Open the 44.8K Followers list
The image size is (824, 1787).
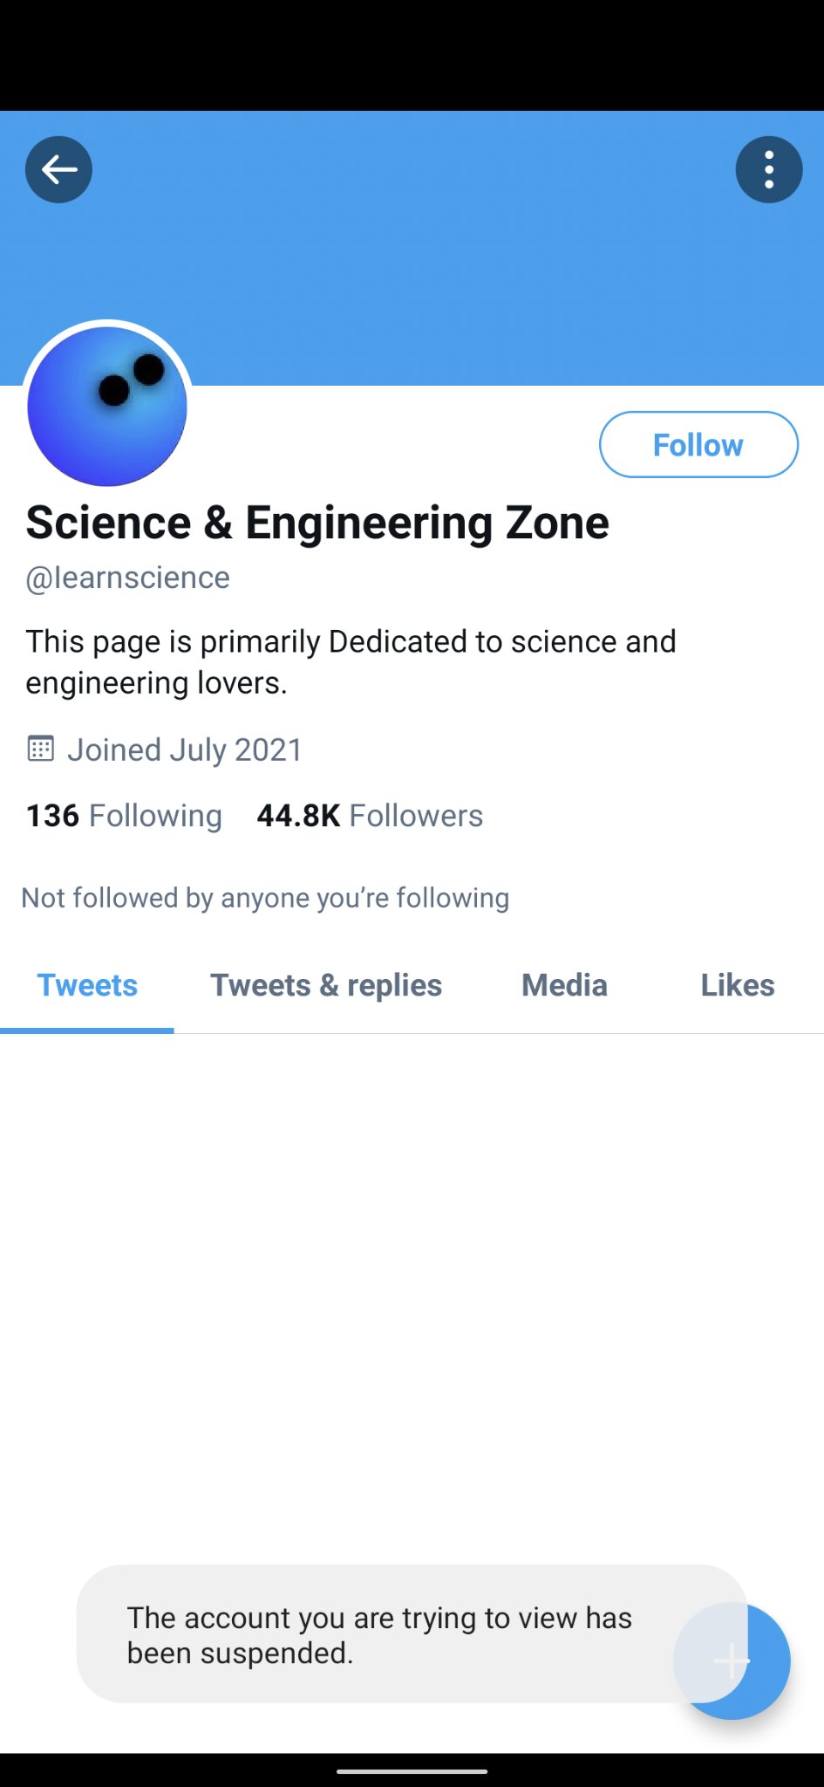pos(370,816)
